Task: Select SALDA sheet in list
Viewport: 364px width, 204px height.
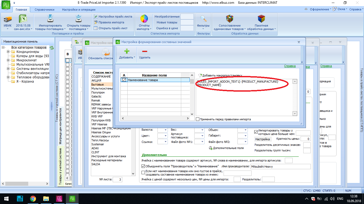Action: pyautogui.click(x=111, y=164)
